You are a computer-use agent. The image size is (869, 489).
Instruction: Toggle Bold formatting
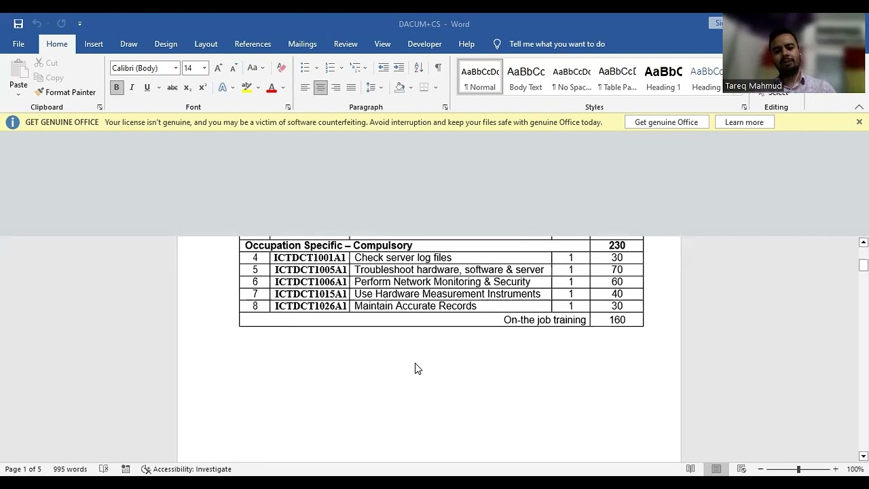point(116,88)
